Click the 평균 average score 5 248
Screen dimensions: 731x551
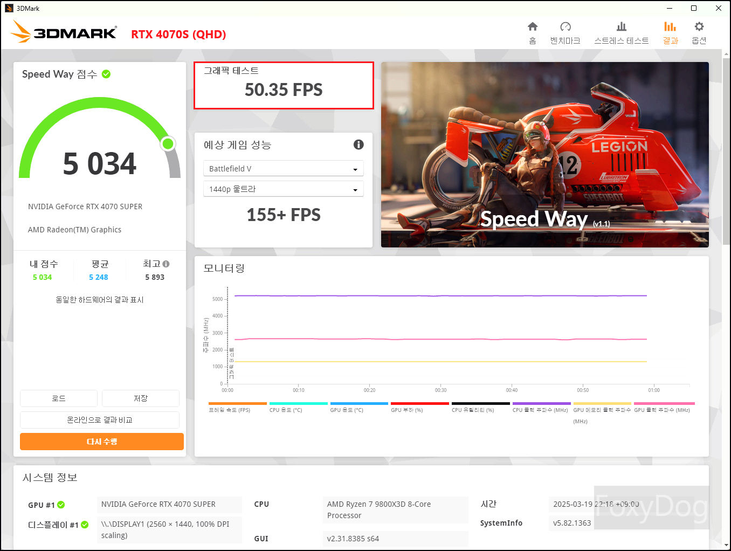[99, 277]
